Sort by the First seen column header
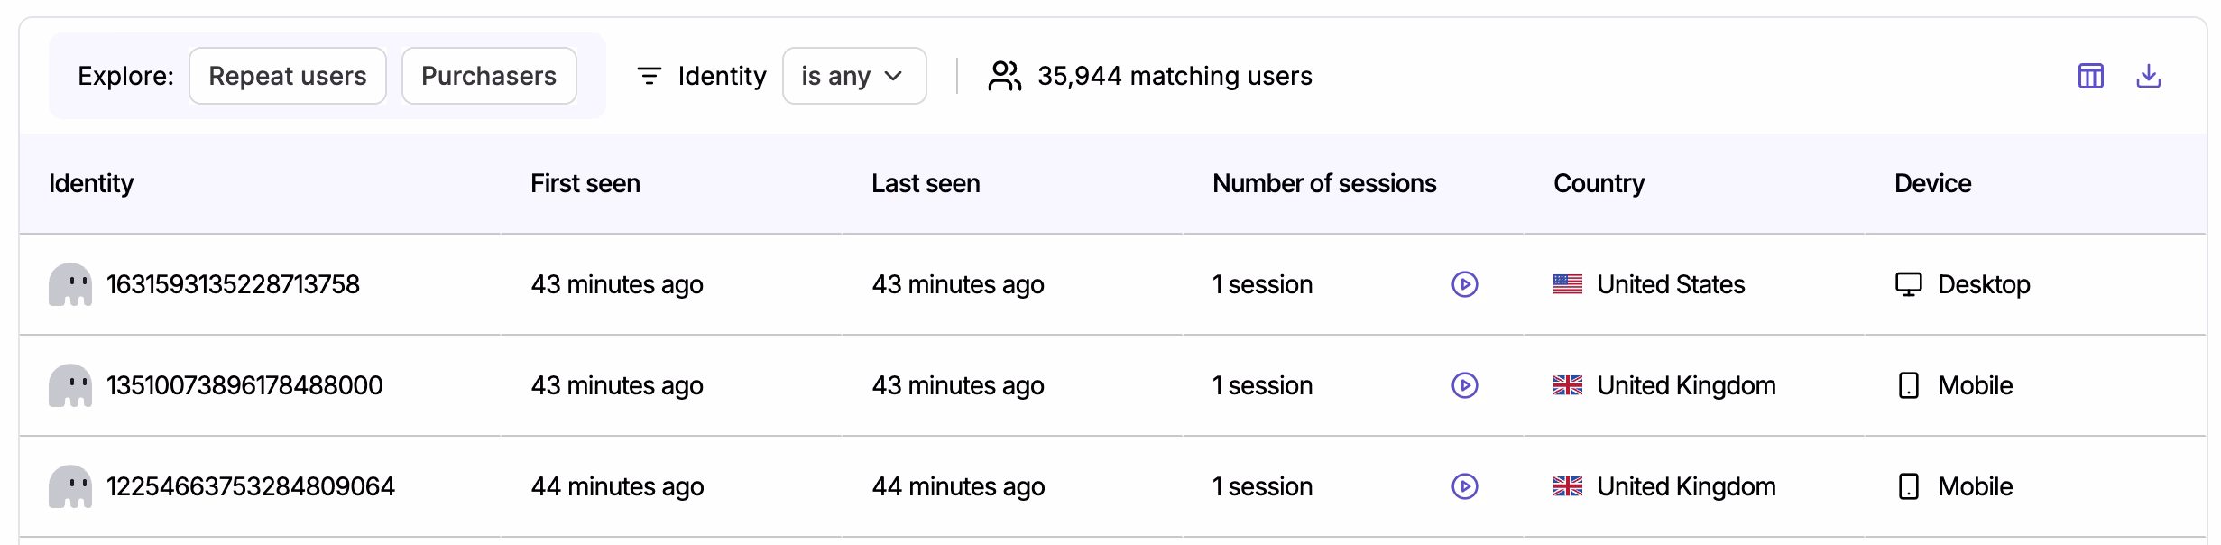2221x545 pixels. [585, 183]
